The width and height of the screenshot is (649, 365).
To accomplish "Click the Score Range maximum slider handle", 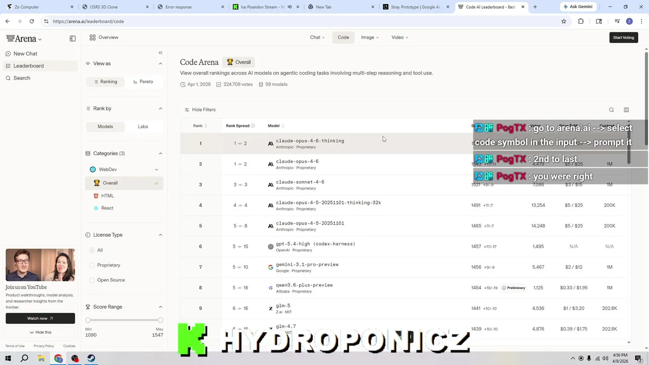I will click(x=160, y=320).
